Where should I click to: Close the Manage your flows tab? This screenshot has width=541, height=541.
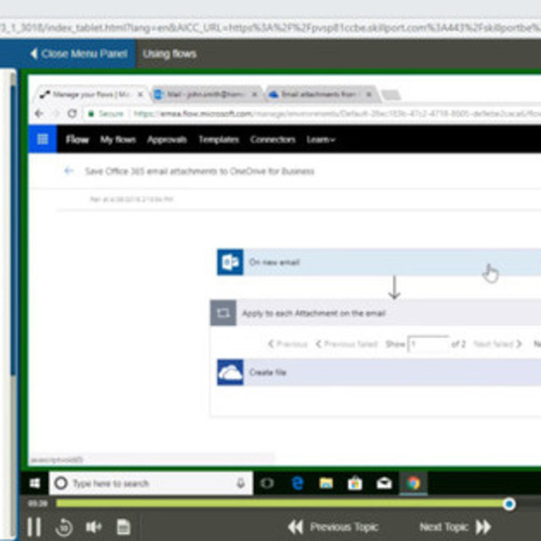[140, 94]
